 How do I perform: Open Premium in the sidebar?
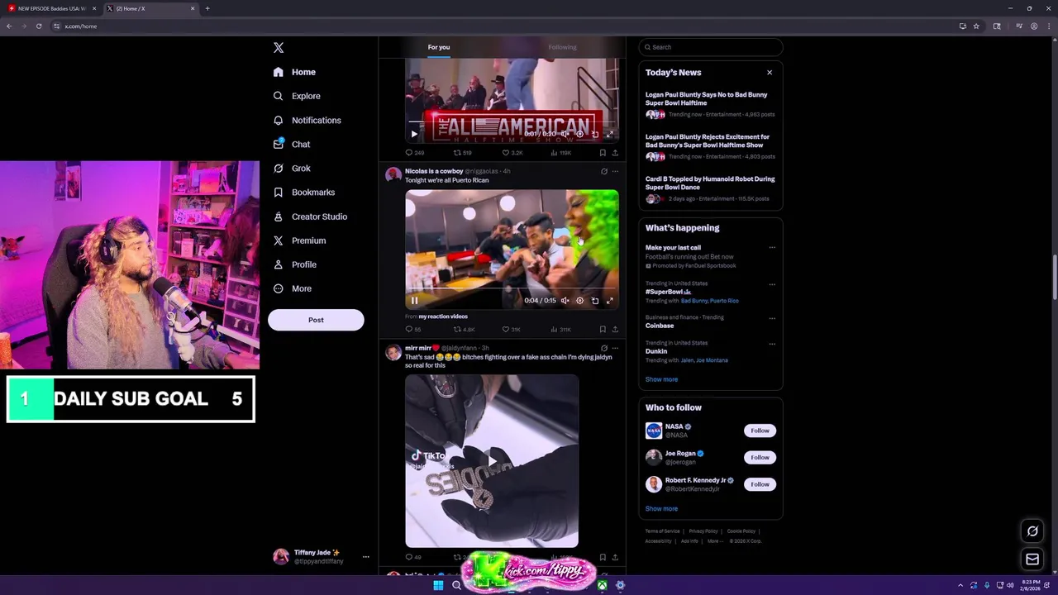point(299,240)
